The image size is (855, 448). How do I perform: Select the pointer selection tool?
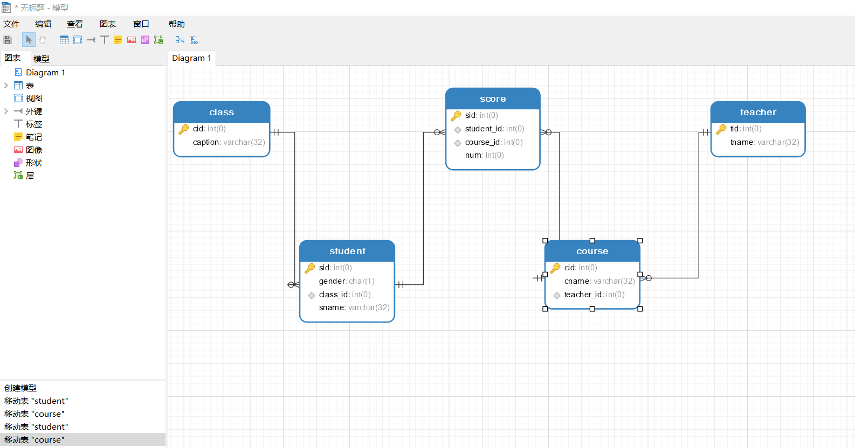coord(29,40)
